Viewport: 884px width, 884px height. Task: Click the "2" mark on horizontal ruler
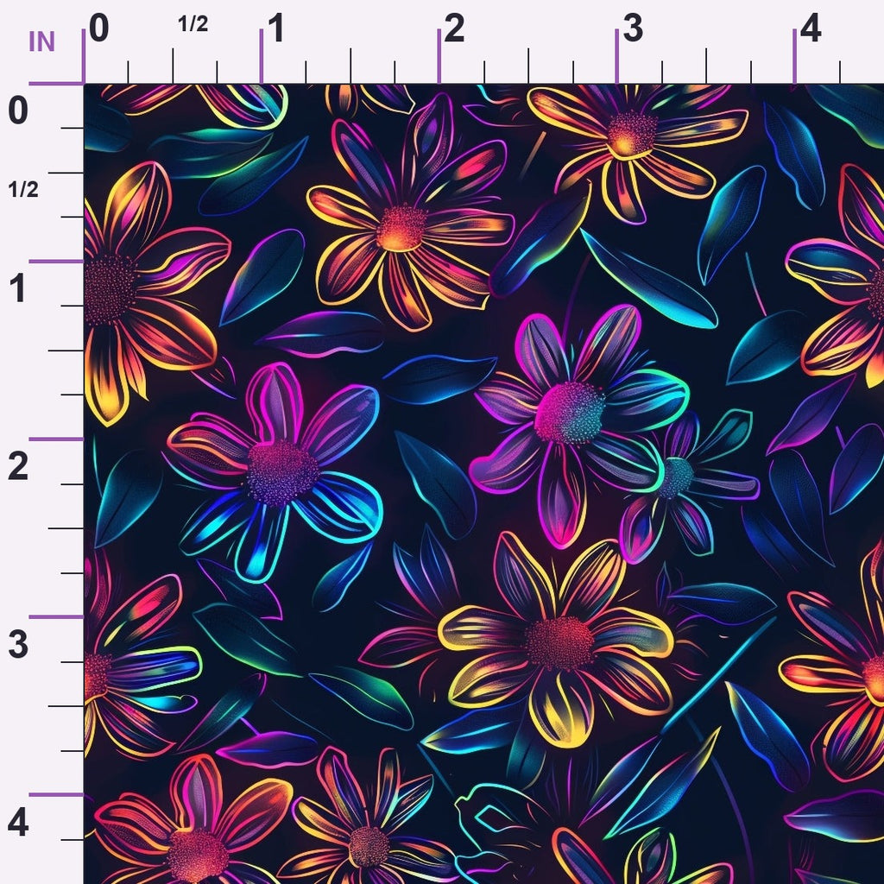454,28
